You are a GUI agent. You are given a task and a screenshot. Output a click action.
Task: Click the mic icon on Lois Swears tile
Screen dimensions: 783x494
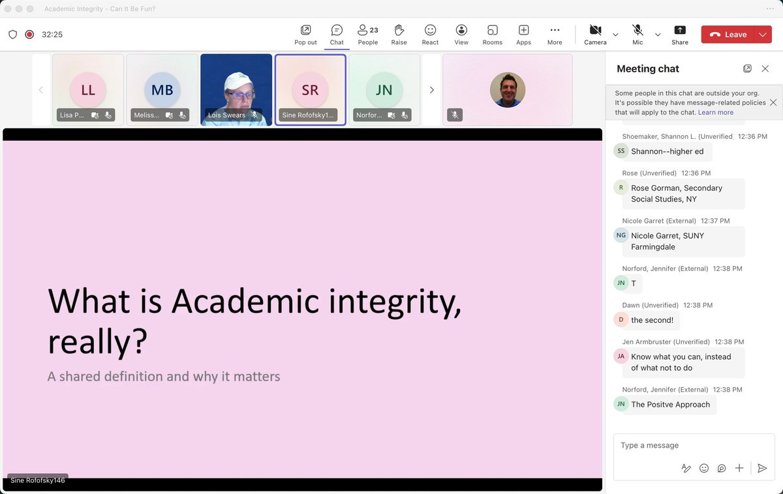(255, 115)
